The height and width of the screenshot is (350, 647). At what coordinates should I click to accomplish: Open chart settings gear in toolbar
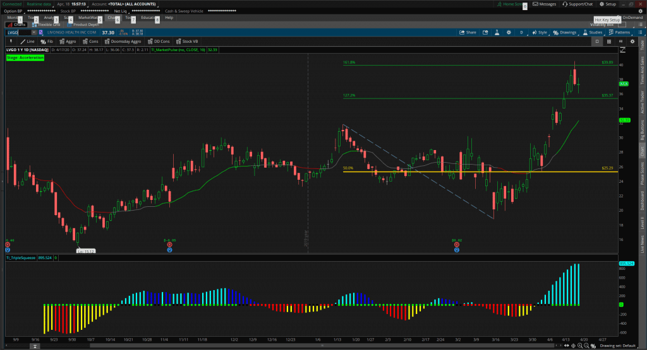click(509, 32)
